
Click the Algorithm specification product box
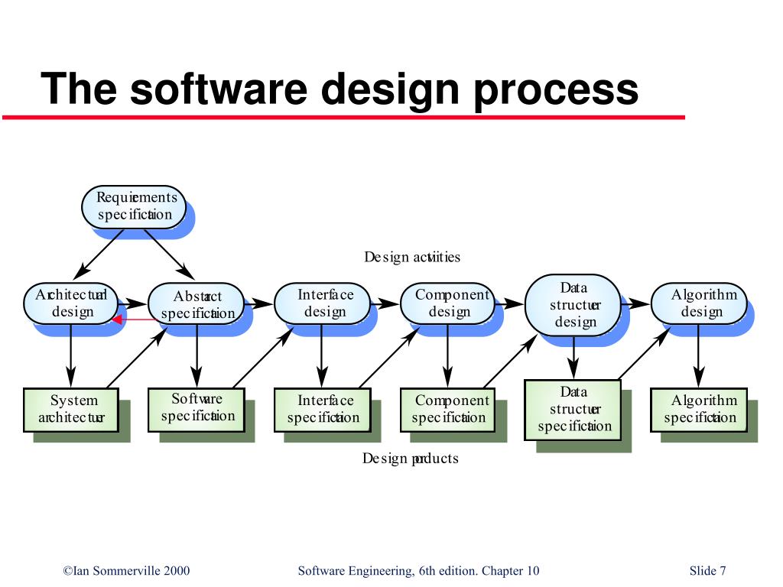coord(699,410)
